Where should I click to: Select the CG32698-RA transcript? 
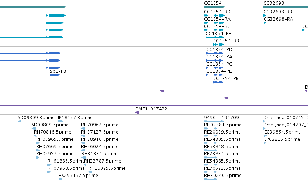(x=286, y=23)
